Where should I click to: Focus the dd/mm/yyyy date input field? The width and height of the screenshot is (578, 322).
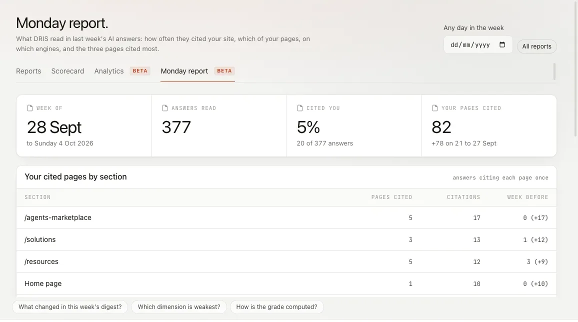coord(477,44)
